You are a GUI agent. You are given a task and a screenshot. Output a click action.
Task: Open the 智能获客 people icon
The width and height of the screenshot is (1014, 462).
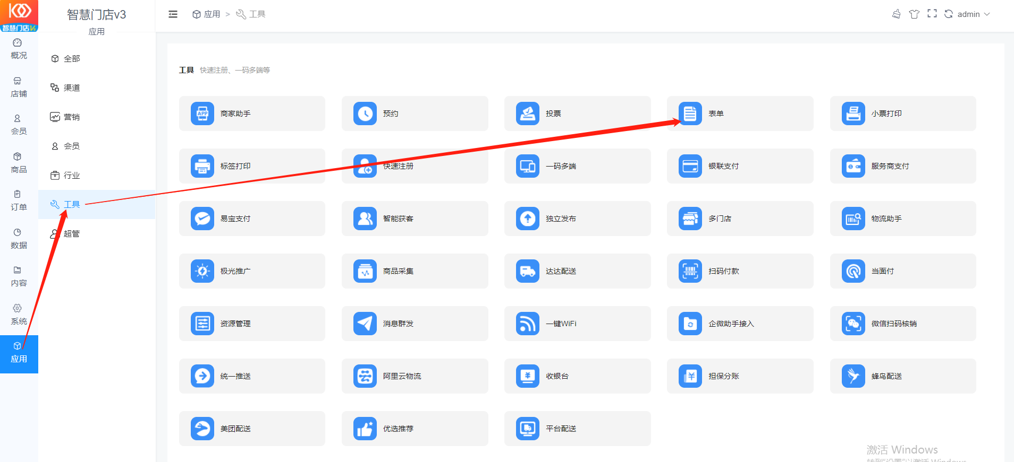[x=365, y=219]
